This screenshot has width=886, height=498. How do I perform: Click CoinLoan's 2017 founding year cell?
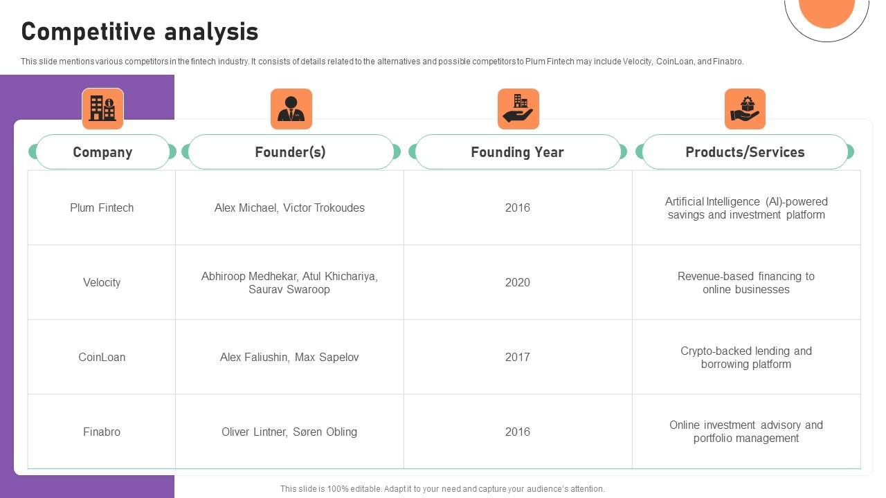(518, 357)
